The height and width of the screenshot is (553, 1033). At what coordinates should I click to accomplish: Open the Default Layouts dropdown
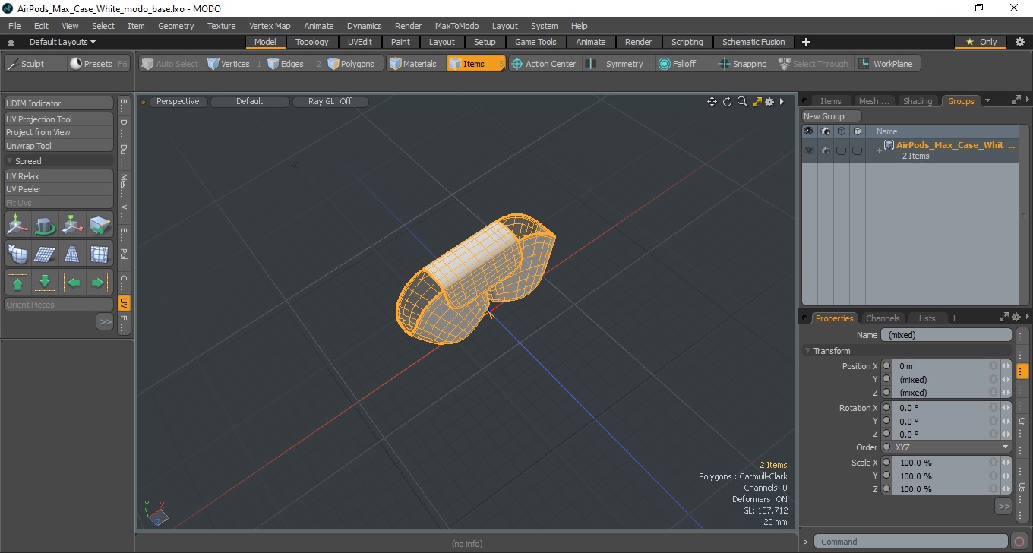click(x=62, y=42)
